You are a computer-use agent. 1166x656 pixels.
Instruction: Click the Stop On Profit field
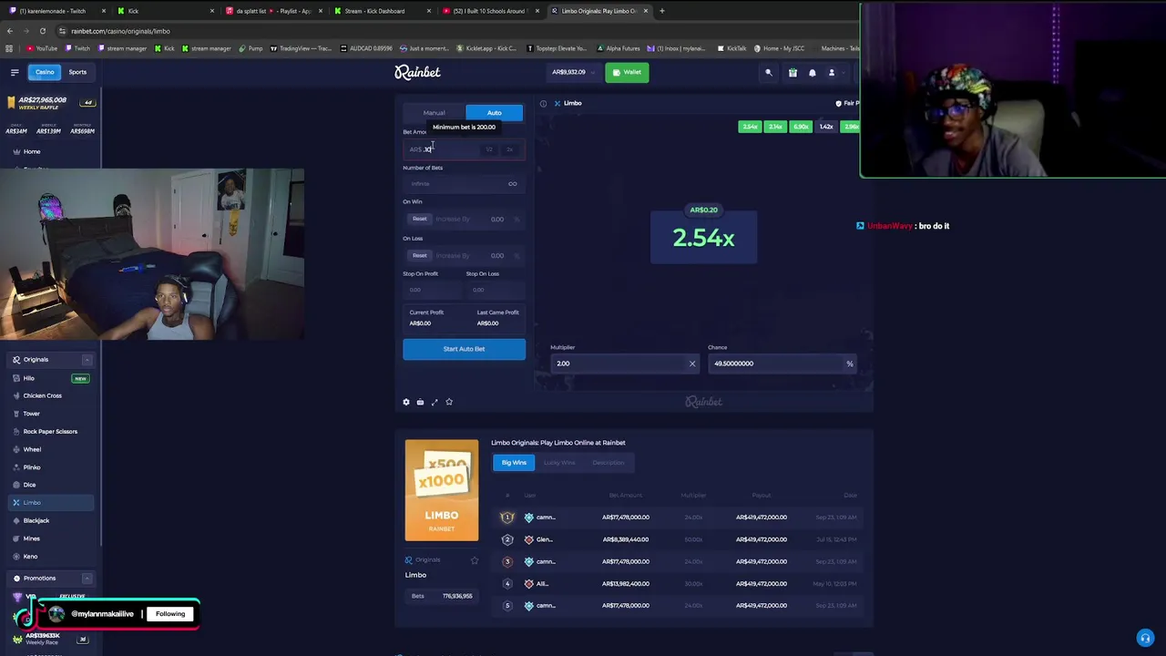tap(433, 290)
